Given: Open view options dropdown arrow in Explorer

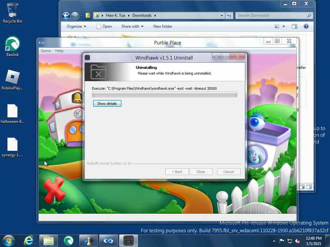Looking at the screenshot, I should point(284,26).
